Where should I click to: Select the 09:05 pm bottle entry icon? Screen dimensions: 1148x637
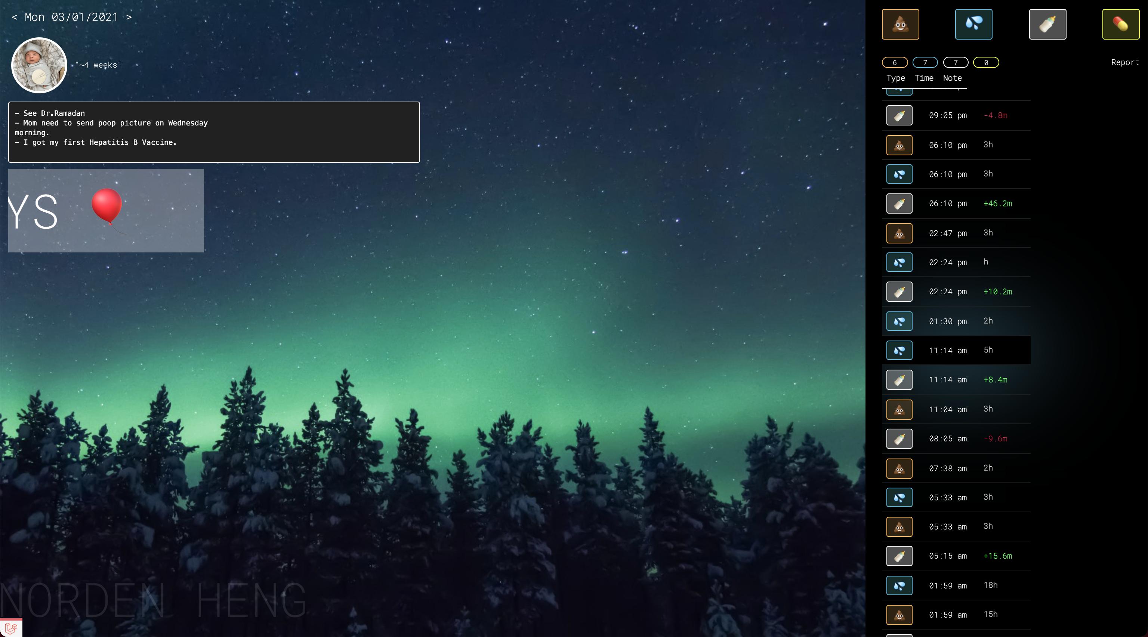pos(899,115)
